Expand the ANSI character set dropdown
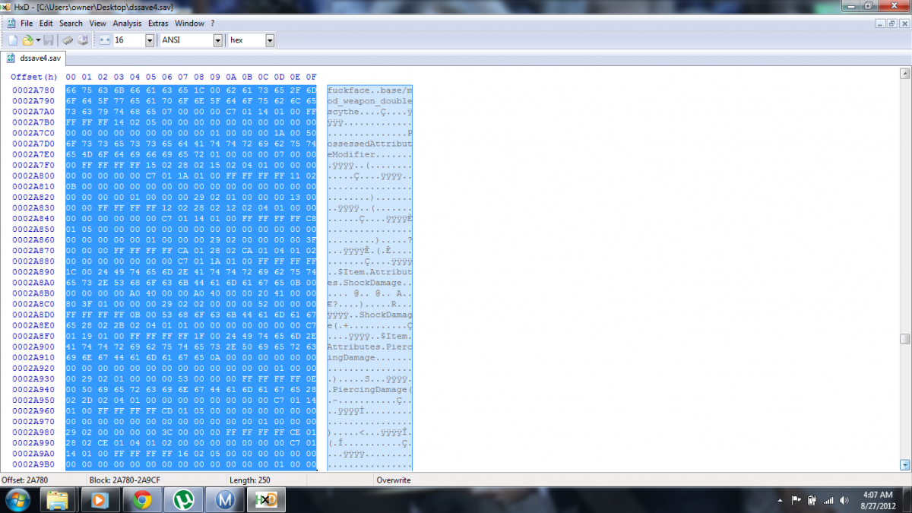Image resolution: width=912 pixels, height=513 pixels. (x=217, y=40)
